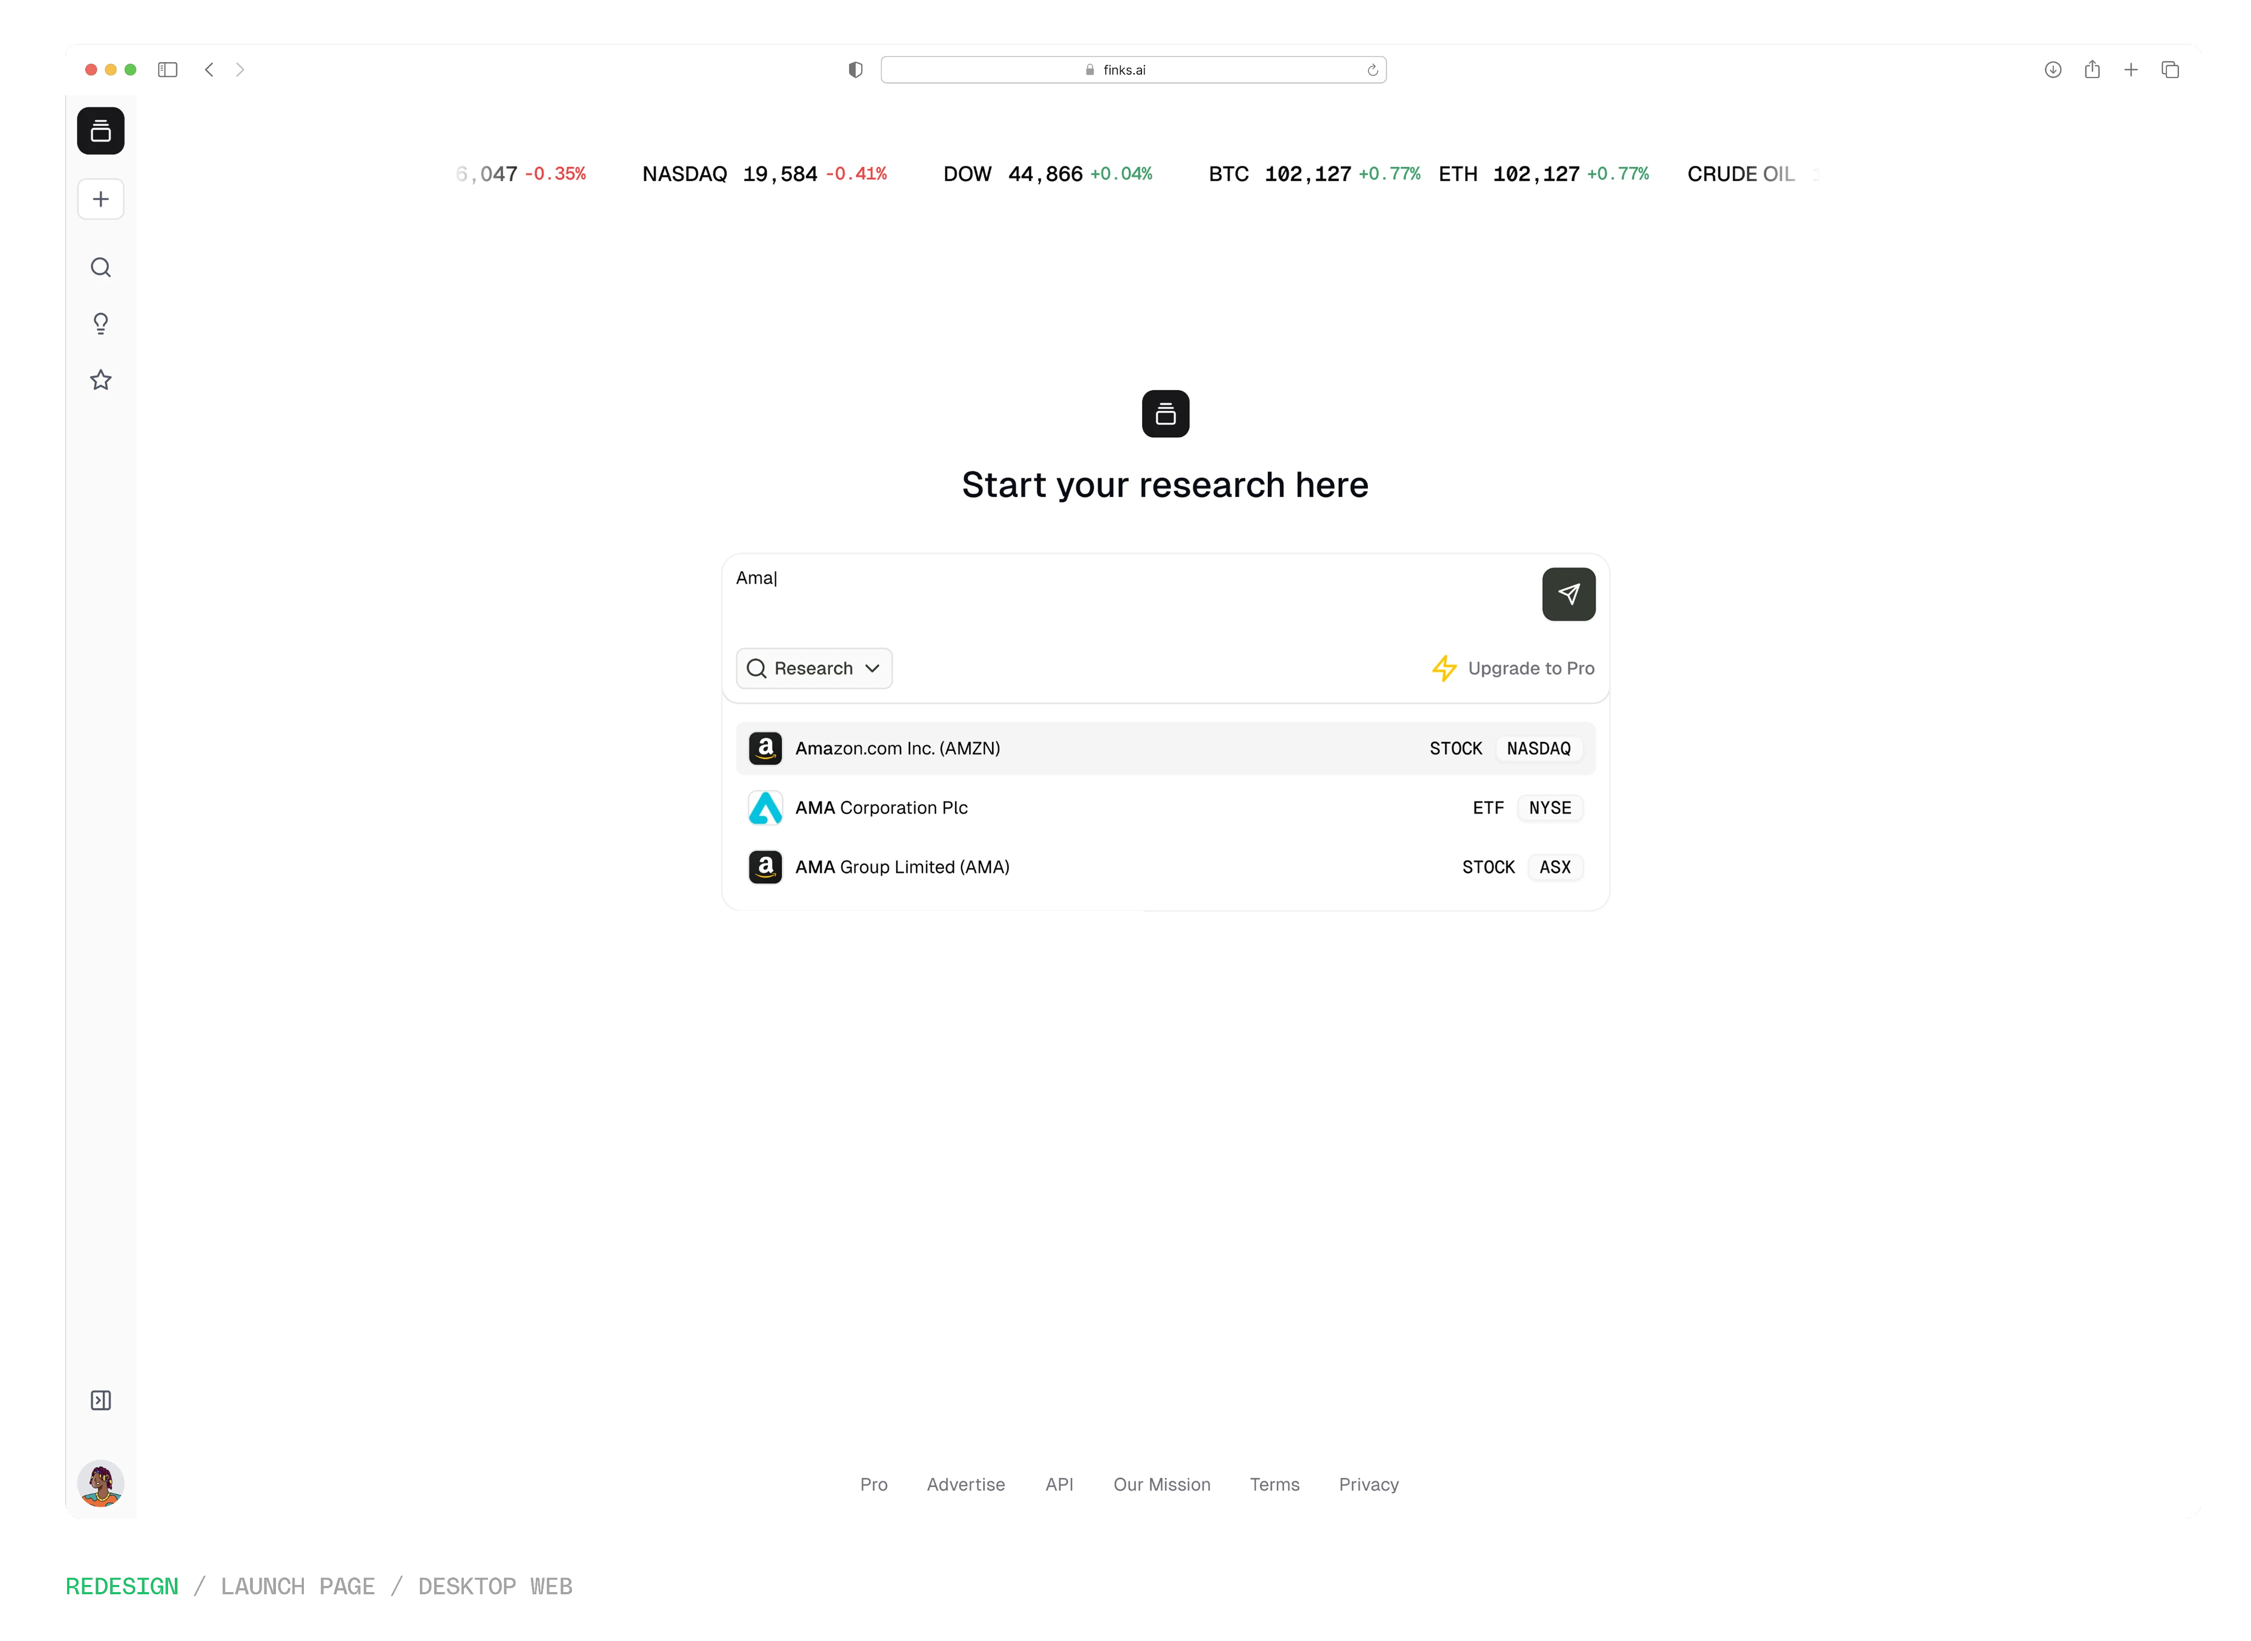Click the send arrow button
The width and height of the screenshot is (2251, 1641).
click(1567, 594)
